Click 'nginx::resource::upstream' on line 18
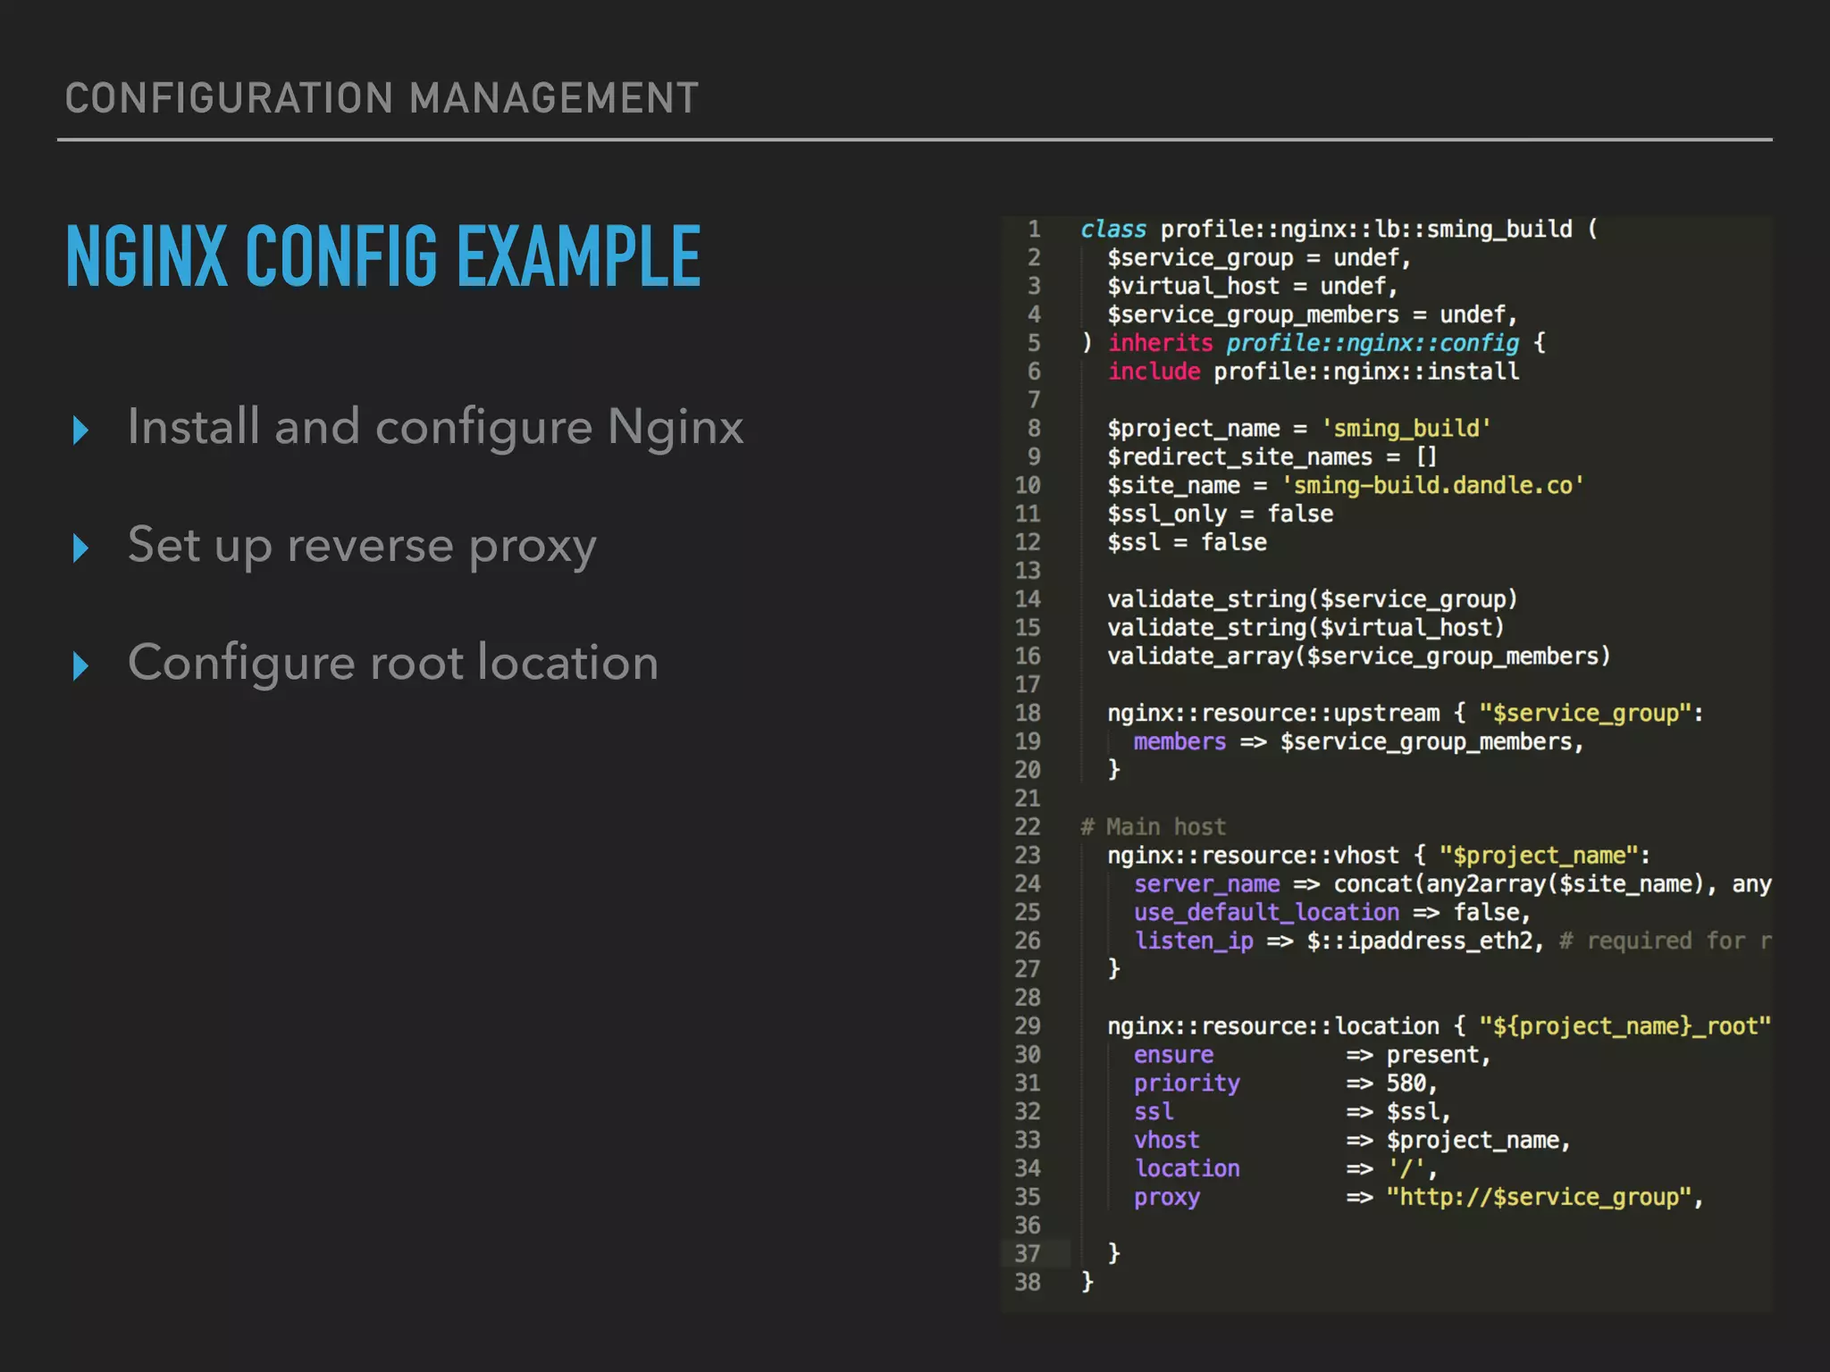The image size is (1830, 1372). 1273,714
